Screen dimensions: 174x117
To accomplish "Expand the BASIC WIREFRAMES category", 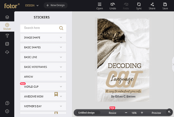I will coord(43,67).
